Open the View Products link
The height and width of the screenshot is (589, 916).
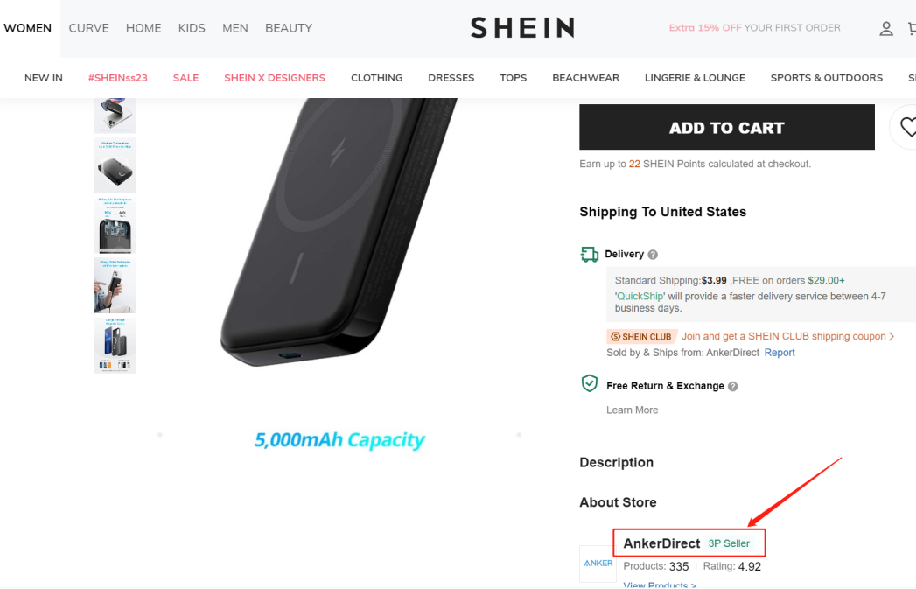(659, 585)
